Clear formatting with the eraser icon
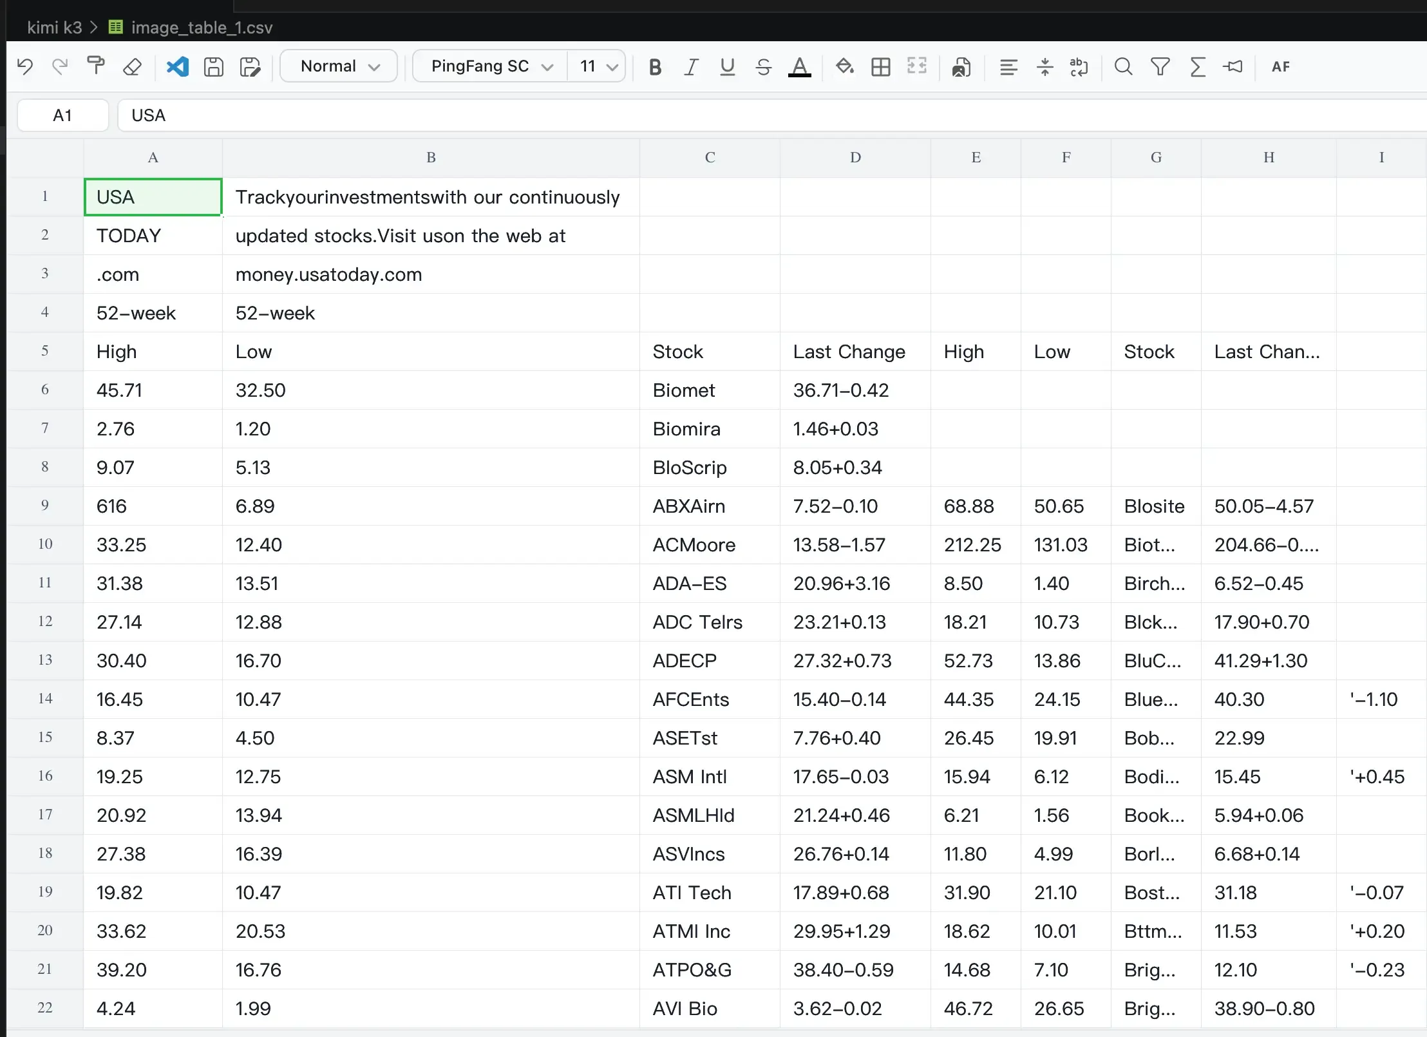This screenshot has height=1037, width=1427. [132, 66]
